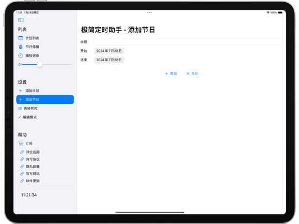The height and width of the screenshot is (224, 299).
Task: Click the speaker volume icon
Action: click(x=19, y=64)
